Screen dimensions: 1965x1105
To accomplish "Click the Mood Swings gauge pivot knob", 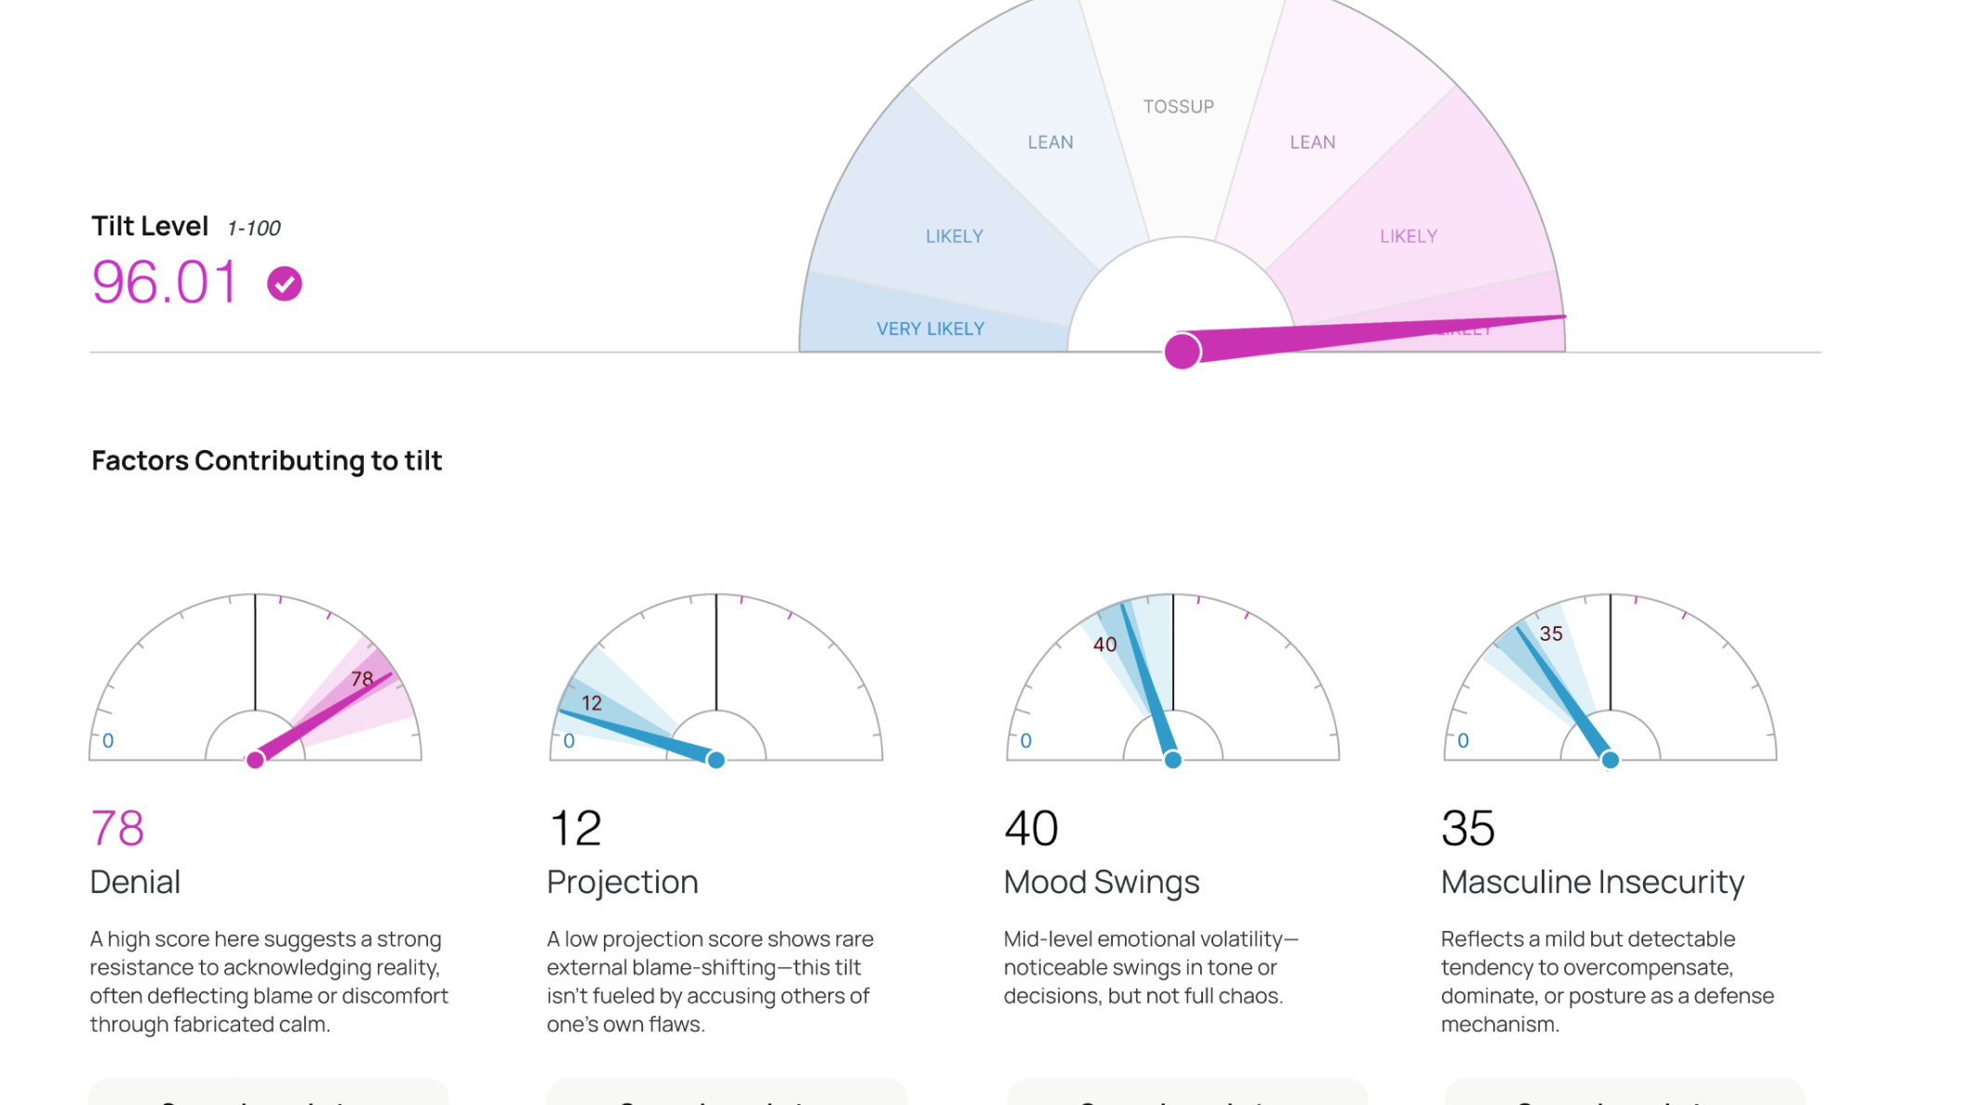I will [1173, 760].
